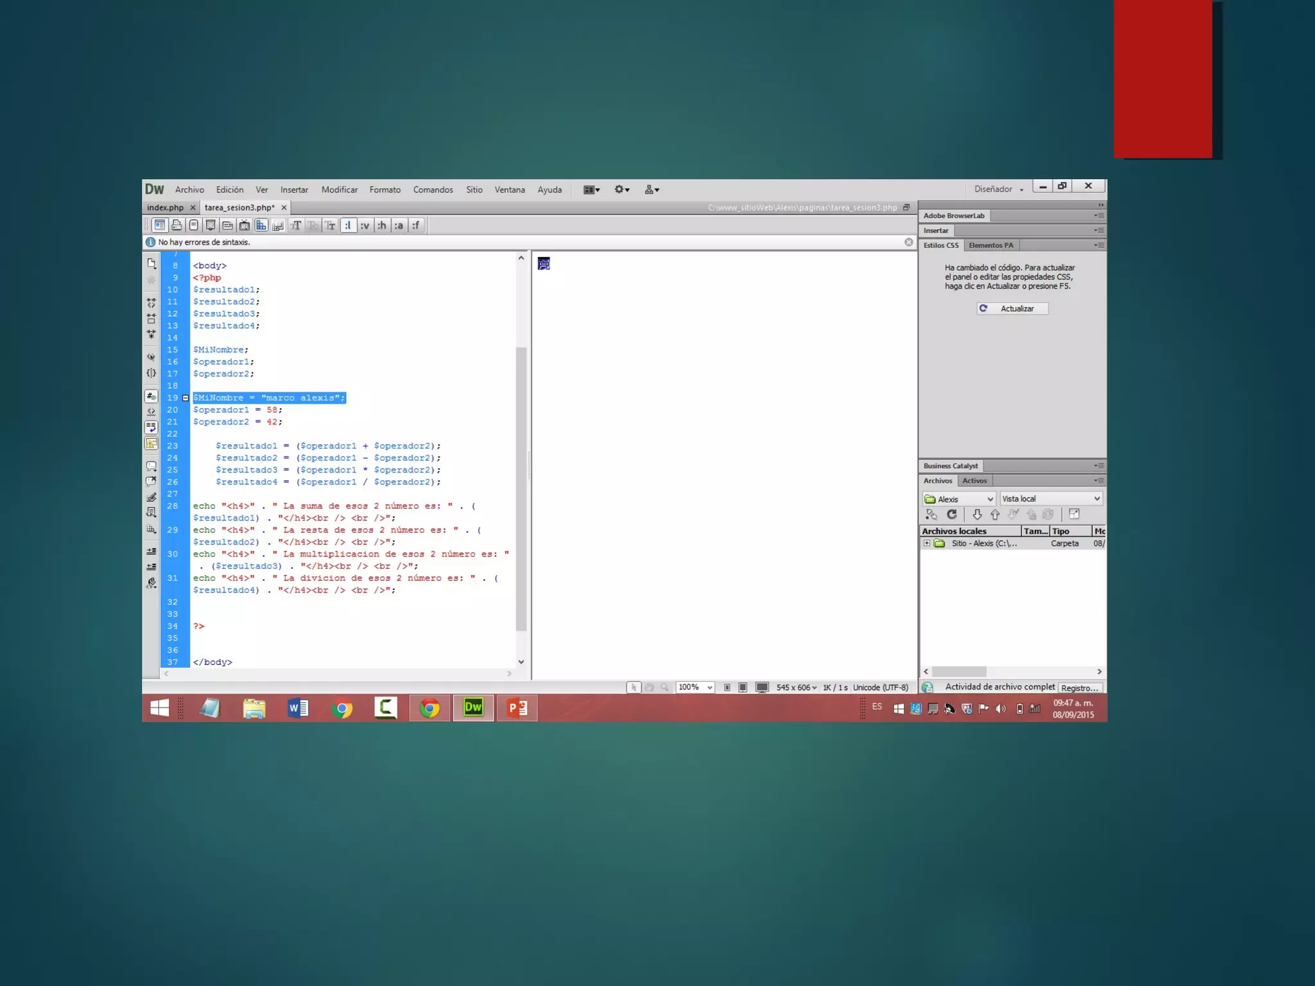Click the increase text size icon in toolbar
Image resolution: width=1315 pixels, height=986 pixels.
click(x=296, y=225)
